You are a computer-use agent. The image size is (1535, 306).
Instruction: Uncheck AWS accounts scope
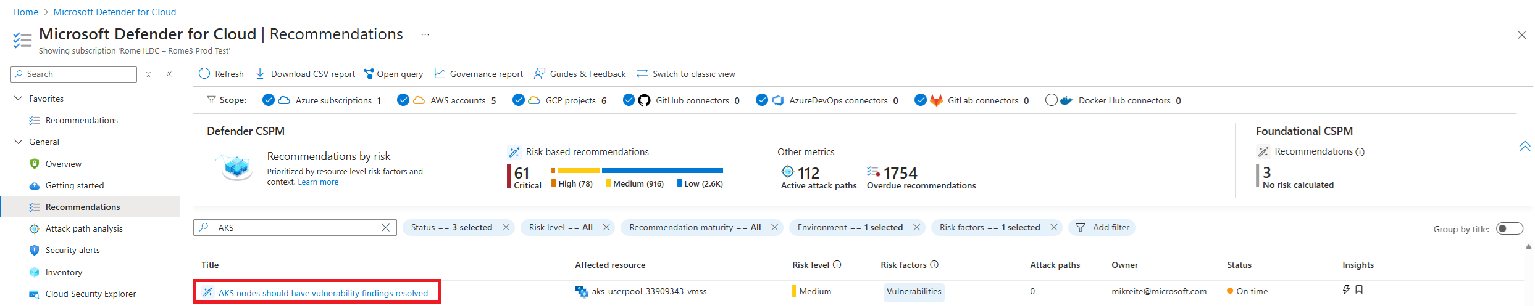pos(403,100)
